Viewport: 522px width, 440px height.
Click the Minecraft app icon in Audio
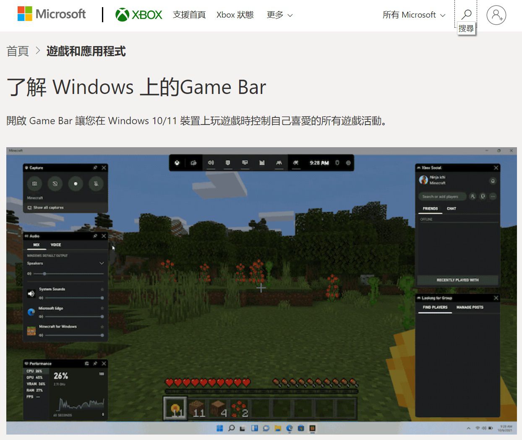coord(31,331)
